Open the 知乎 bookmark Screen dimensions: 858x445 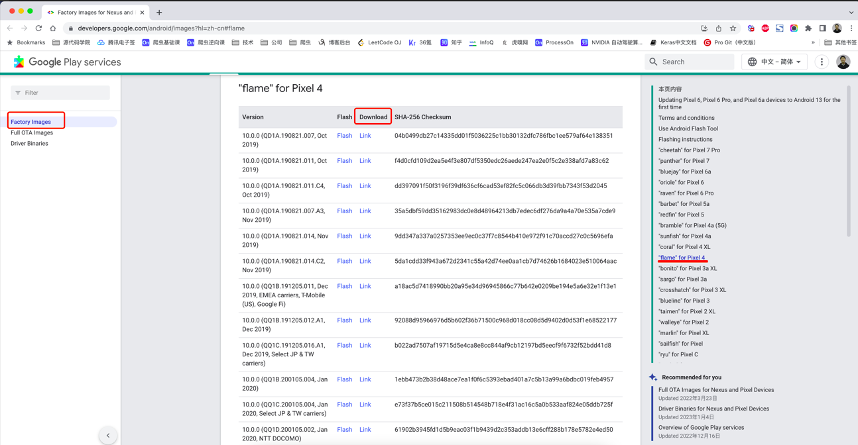[x=451, y=42]
